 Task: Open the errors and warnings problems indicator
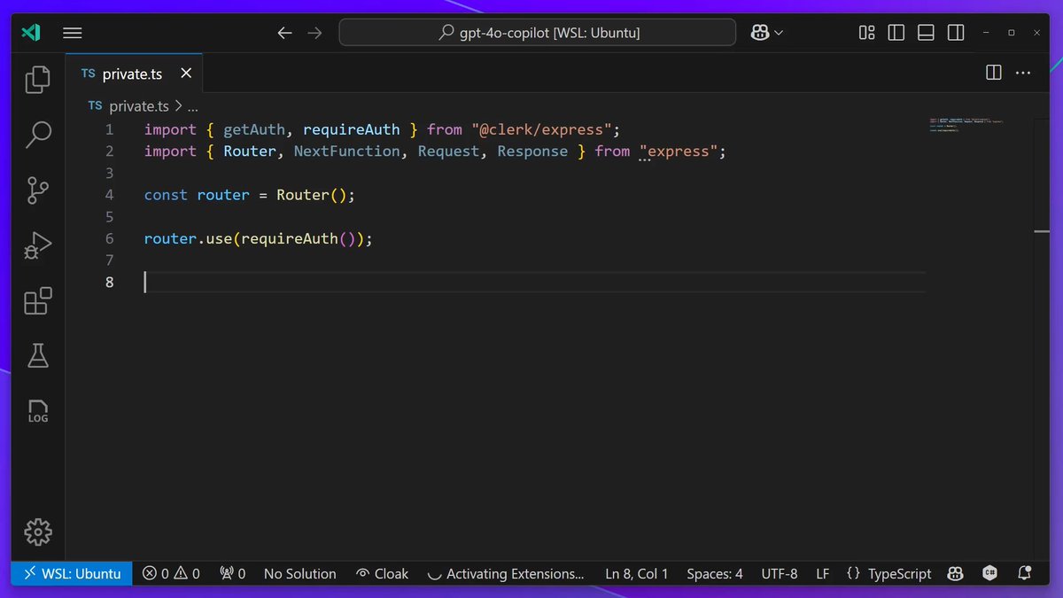[172, 573]
